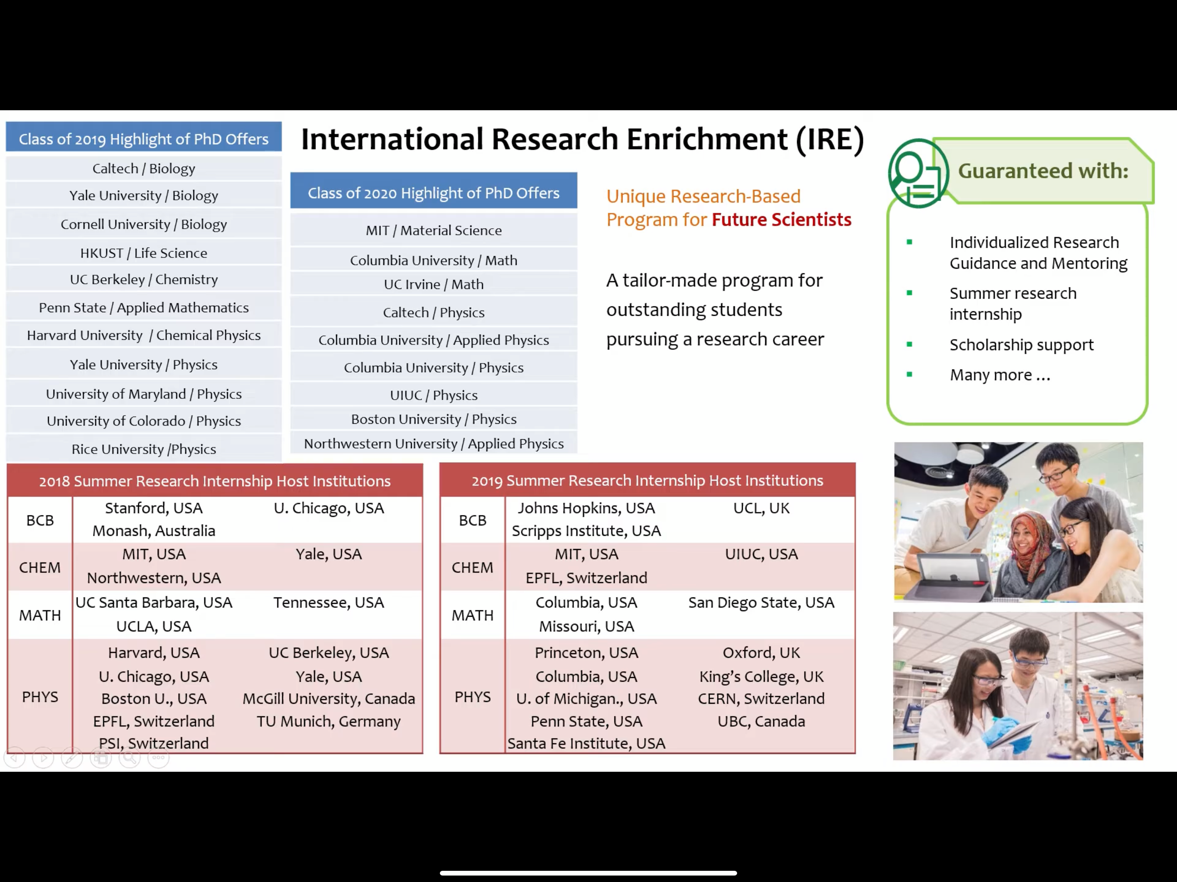Select the Yale University / Physics row

(143, 364)
